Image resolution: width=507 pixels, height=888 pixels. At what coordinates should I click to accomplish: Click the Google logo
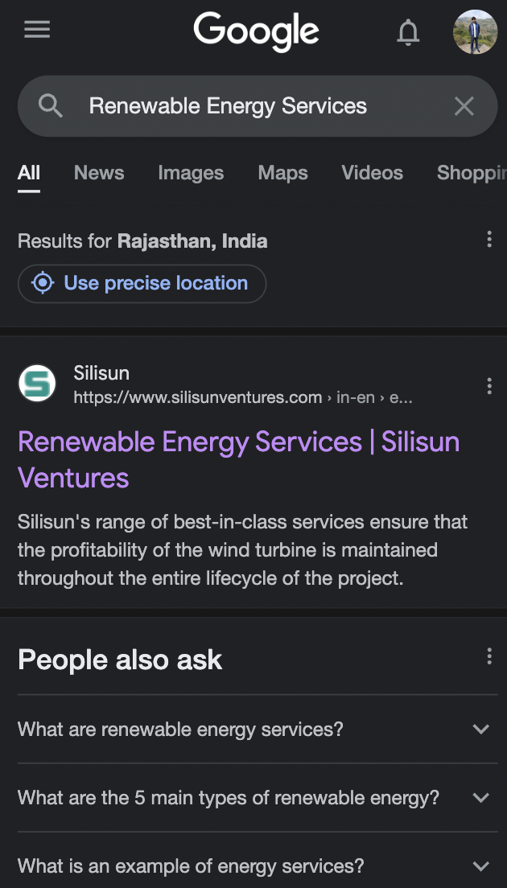click(256, 32)
